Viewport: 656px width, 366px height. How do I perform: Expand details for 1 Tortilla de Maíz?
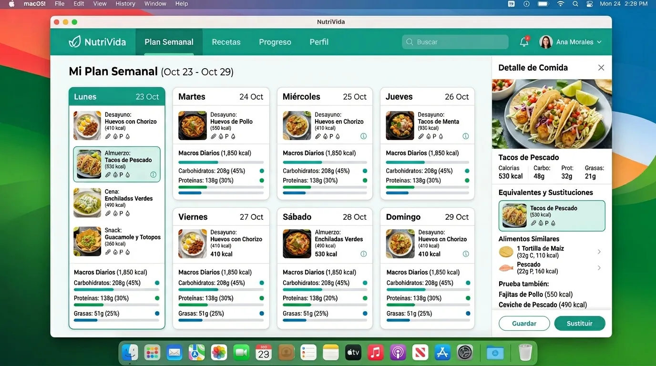[599, 252]
